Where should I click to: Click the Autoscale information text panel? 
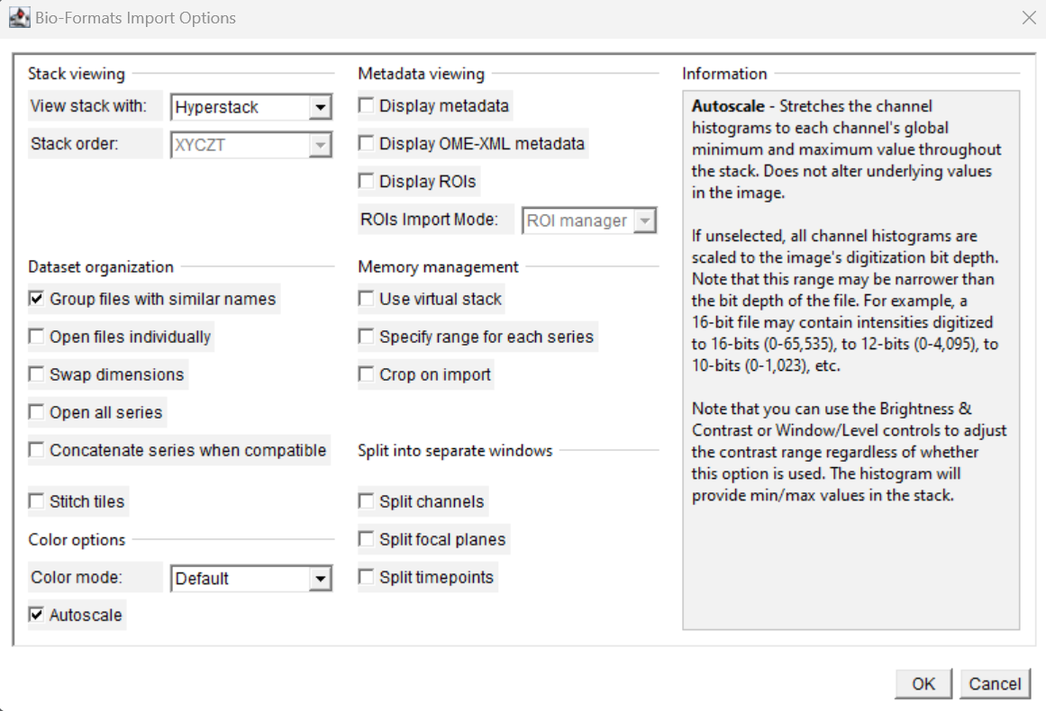850,360
